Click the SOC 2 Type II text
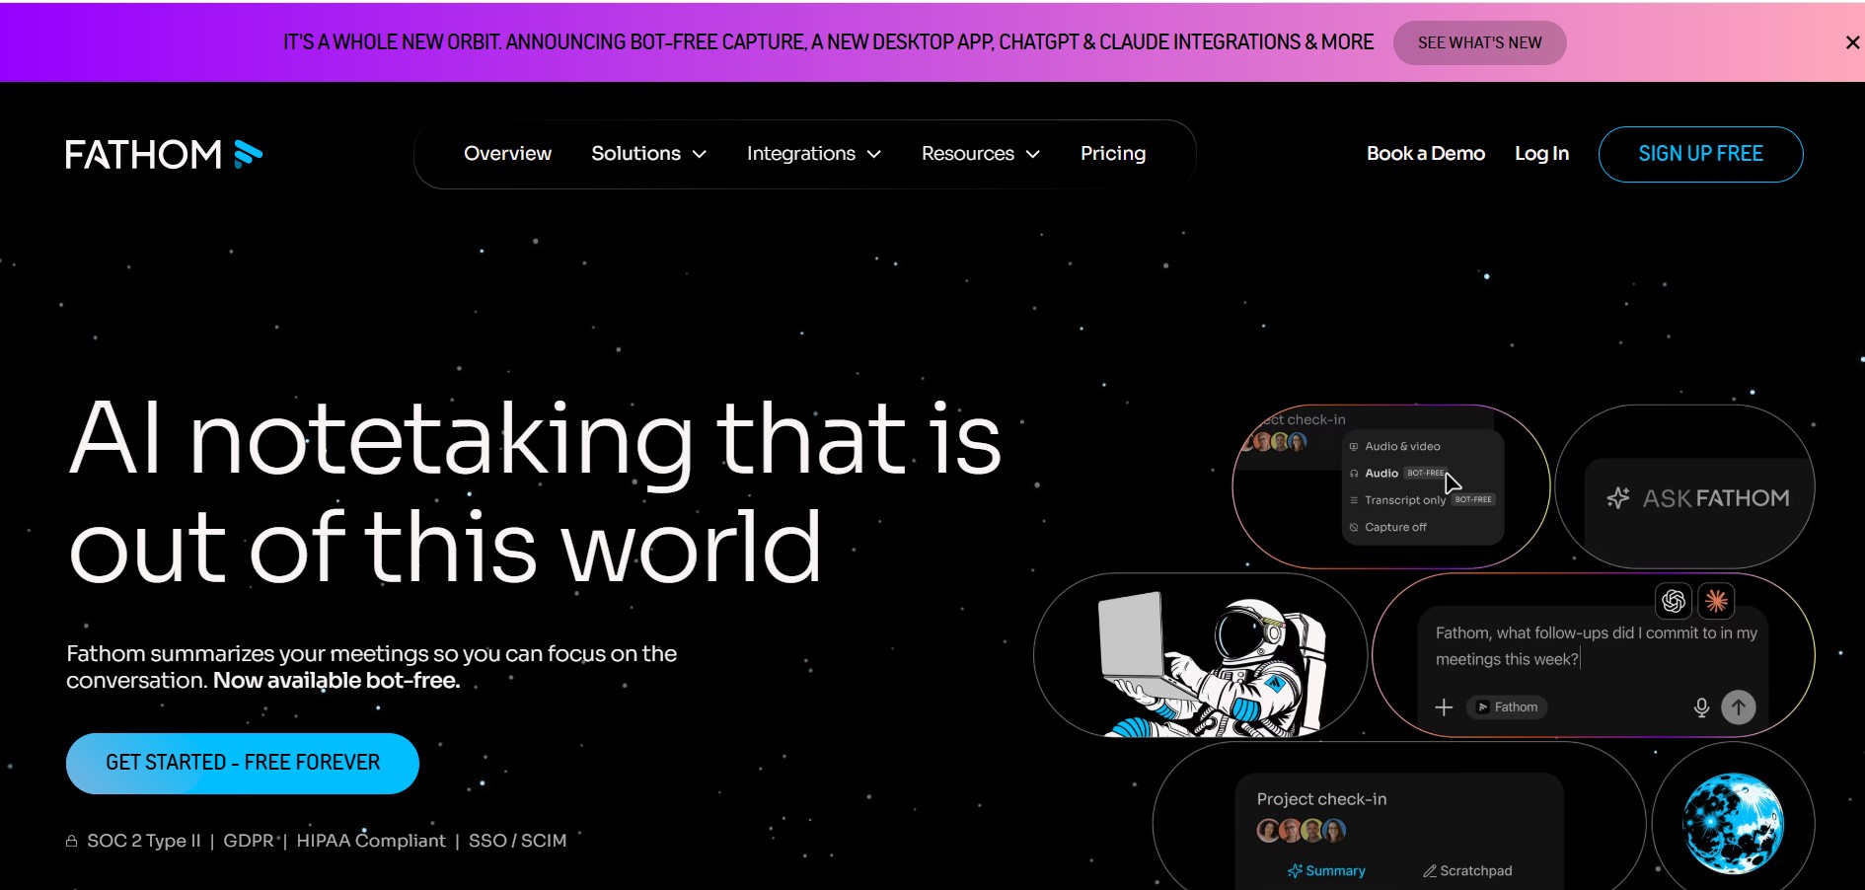The height and width of the screenshot is (890, 1865). tap(144, 841)
